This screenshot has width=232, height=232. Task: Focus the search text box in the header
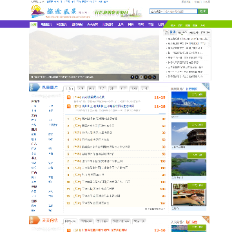(180, 12)
